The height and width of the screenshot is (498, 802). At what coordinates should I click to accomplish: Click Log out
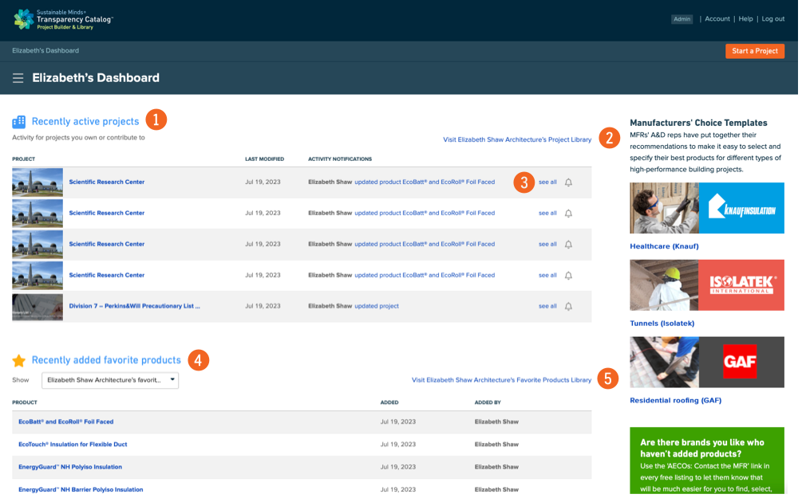[x=772, y=19]
